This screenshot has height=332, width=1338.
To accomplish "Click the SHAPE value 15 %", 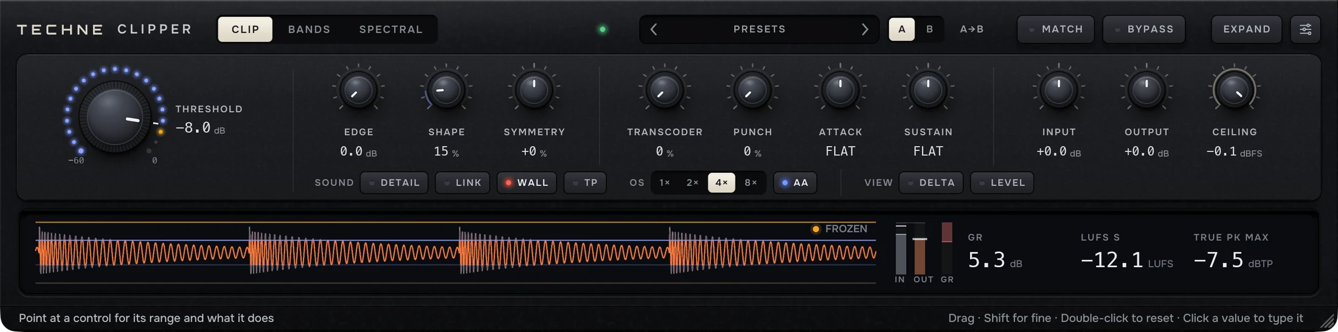I will coord(446,152).
